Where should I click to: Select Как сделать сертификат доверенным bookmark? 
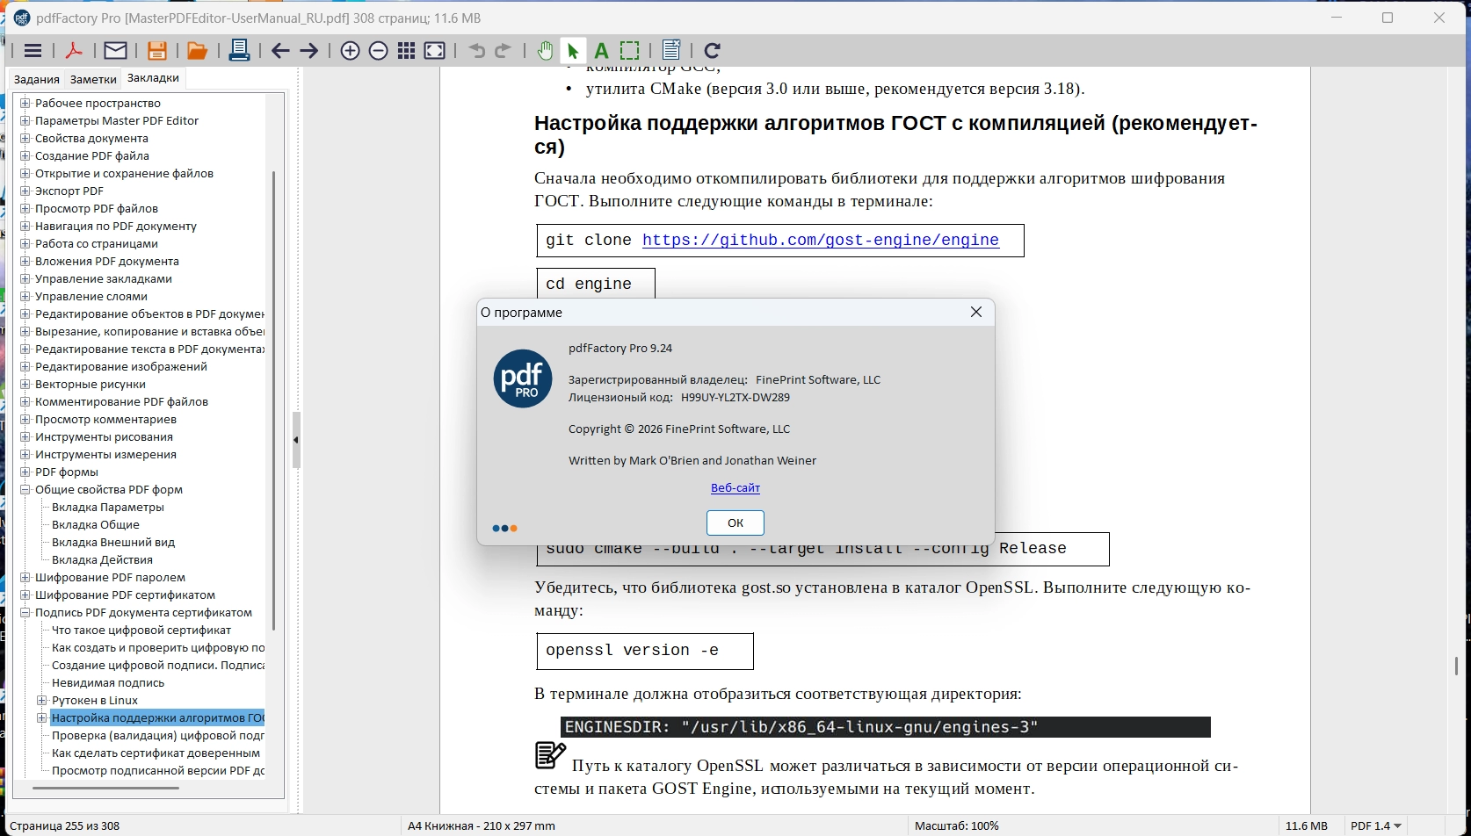156,753
